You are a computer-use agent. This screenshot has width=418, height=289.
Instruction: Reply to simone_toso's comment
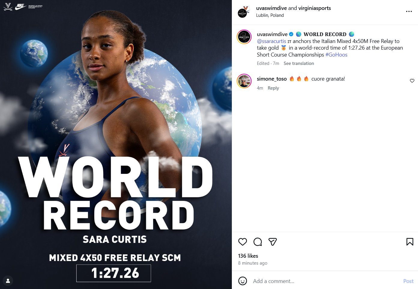pyautogui.click(x=273, y=88)
